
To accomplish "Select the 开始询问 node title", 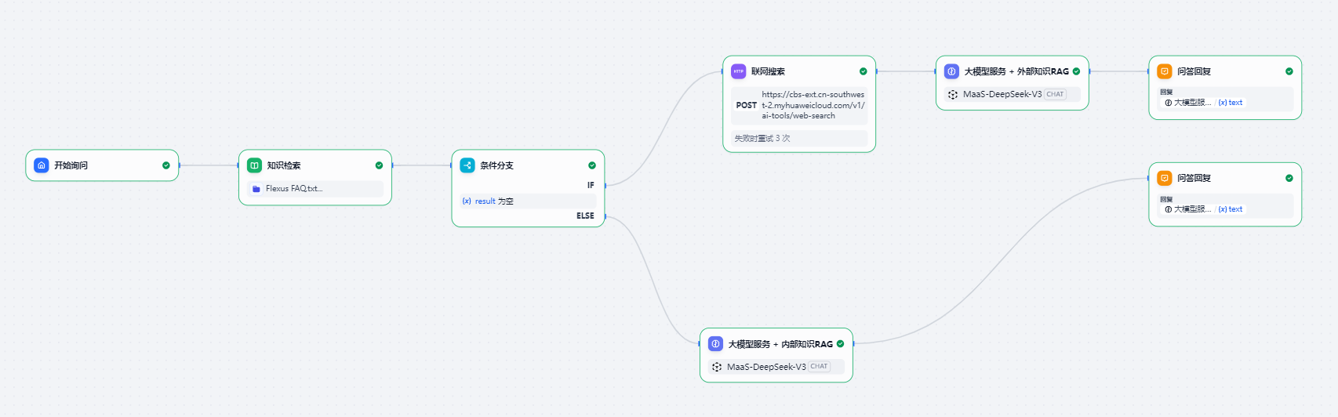I will click(x=71, y=165).
